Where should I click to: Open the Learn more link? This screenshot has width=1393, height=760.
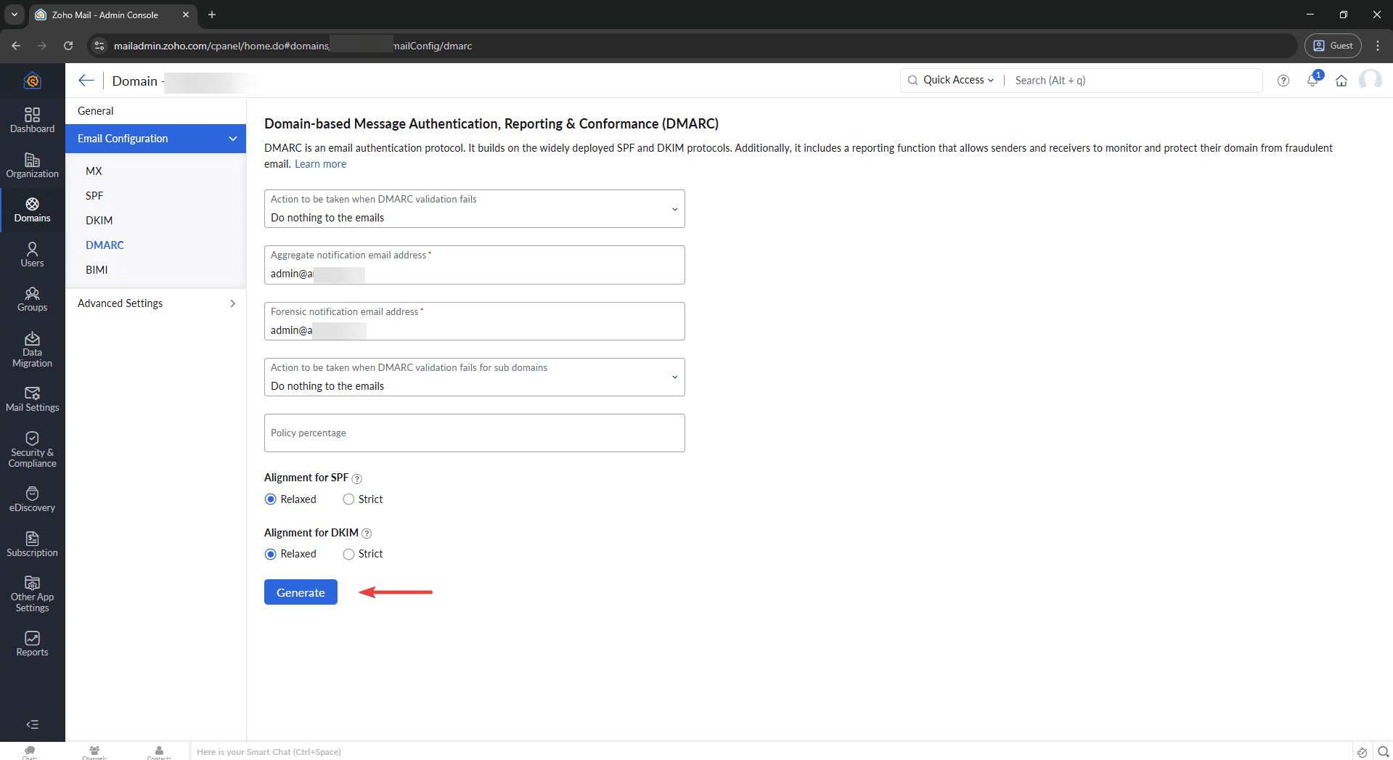pyautogui.click(x=320, y=164)
